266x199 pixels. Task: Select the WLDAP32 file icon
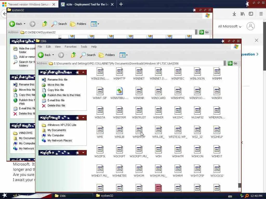pos(197,111)
